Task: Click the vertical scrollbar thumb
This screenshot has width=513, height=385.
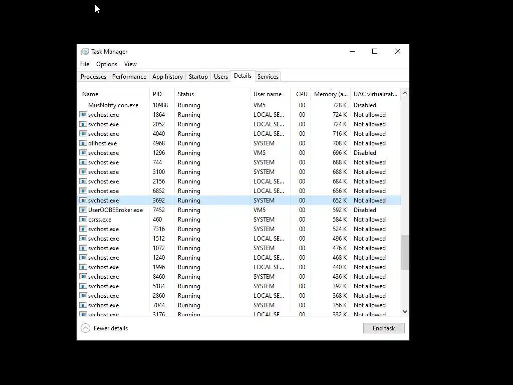Action: pyautogui.click(x=405, y=253)
